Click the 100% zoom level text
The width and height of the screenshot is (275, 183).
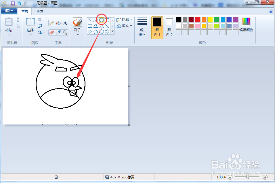click(x=221, y=177)
